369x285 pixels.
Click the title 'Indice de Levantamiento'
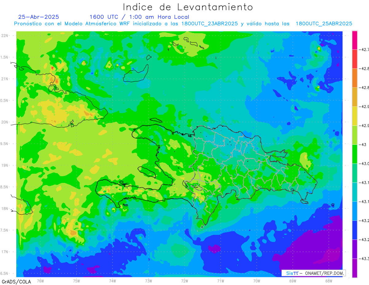[188, 7]
